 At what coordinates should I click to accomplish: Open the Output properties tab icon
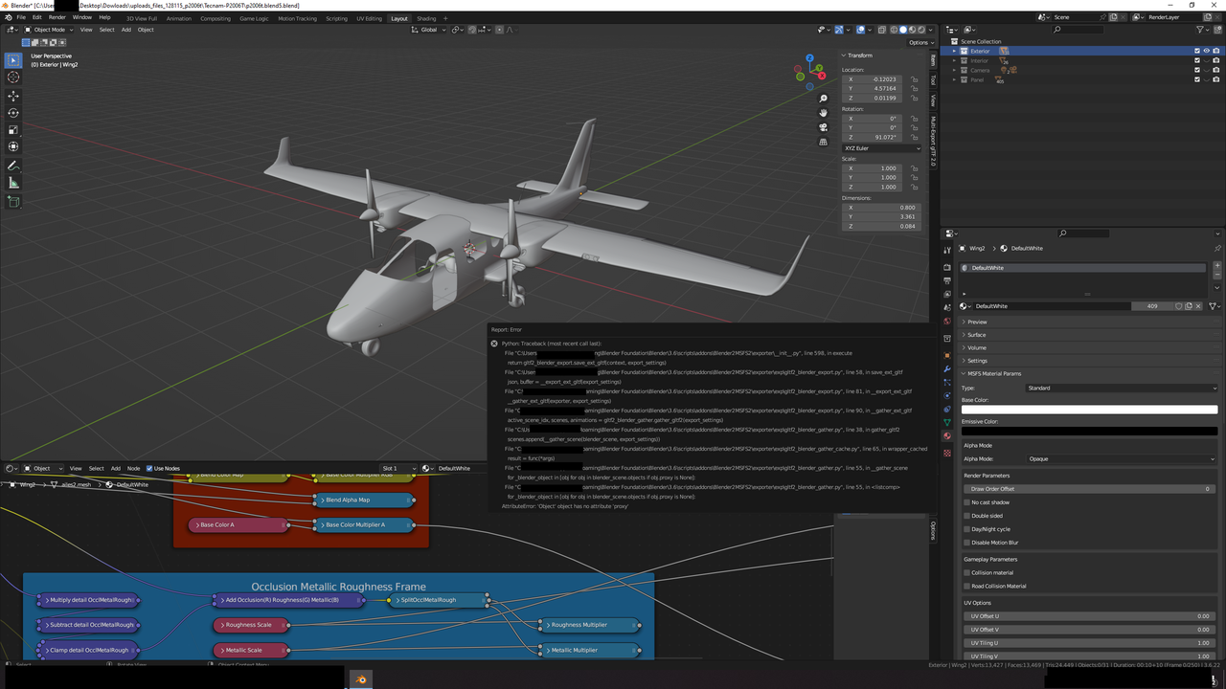947,281
